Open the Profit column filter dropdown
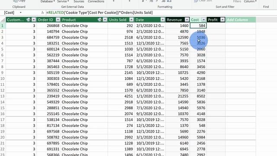This screenshot has height=156, width=277. click(222, 19)
